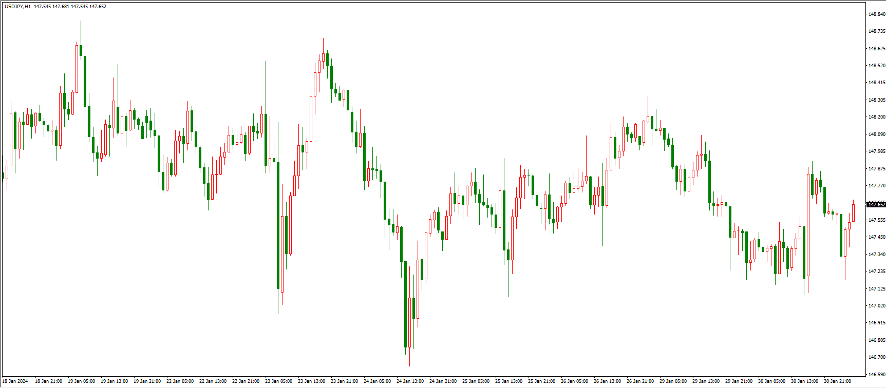Click the 26 Jan 05:00 time label
The width and height of the screenshot is (886, 388).
[574, 381]
